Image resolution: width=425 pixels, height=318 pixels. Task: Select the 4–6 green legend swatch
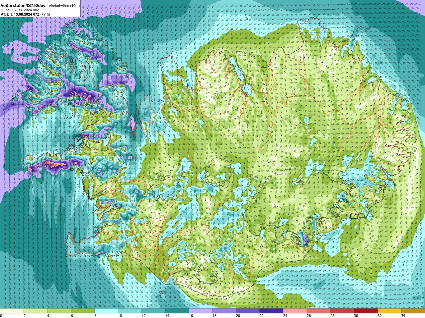[x=59, y=311]
